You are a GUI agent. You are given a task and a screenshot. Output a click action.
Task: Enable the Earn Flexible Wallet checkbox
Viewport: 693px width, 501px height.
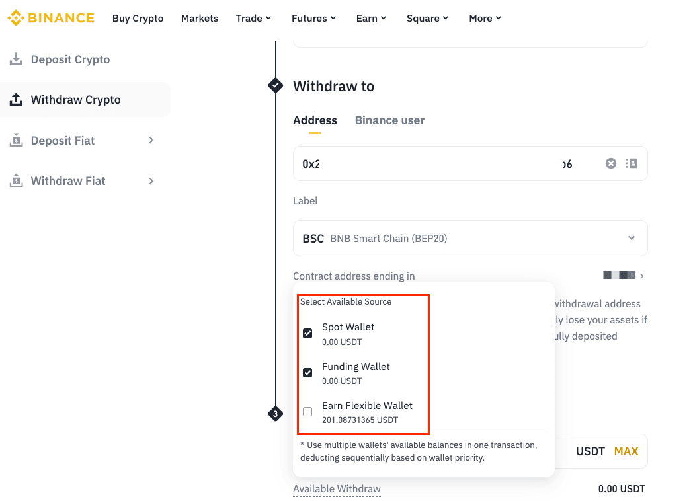[x=307, y=412]
